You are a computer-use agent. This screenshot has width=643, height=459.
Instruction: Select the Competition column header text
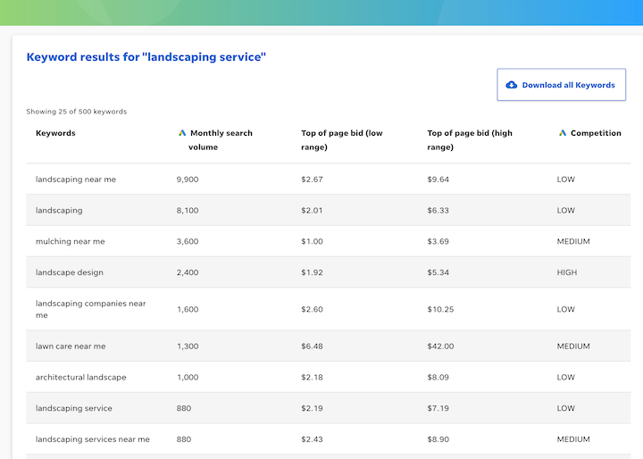point(596,133)
